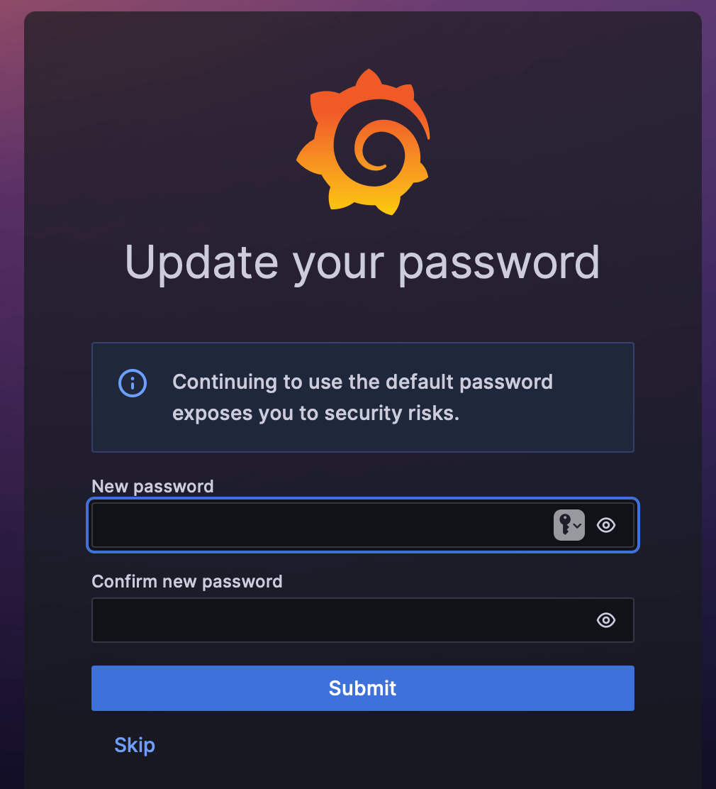
Task: Click the orange spiral center of the logo
Action: click(x=373, y=149)
